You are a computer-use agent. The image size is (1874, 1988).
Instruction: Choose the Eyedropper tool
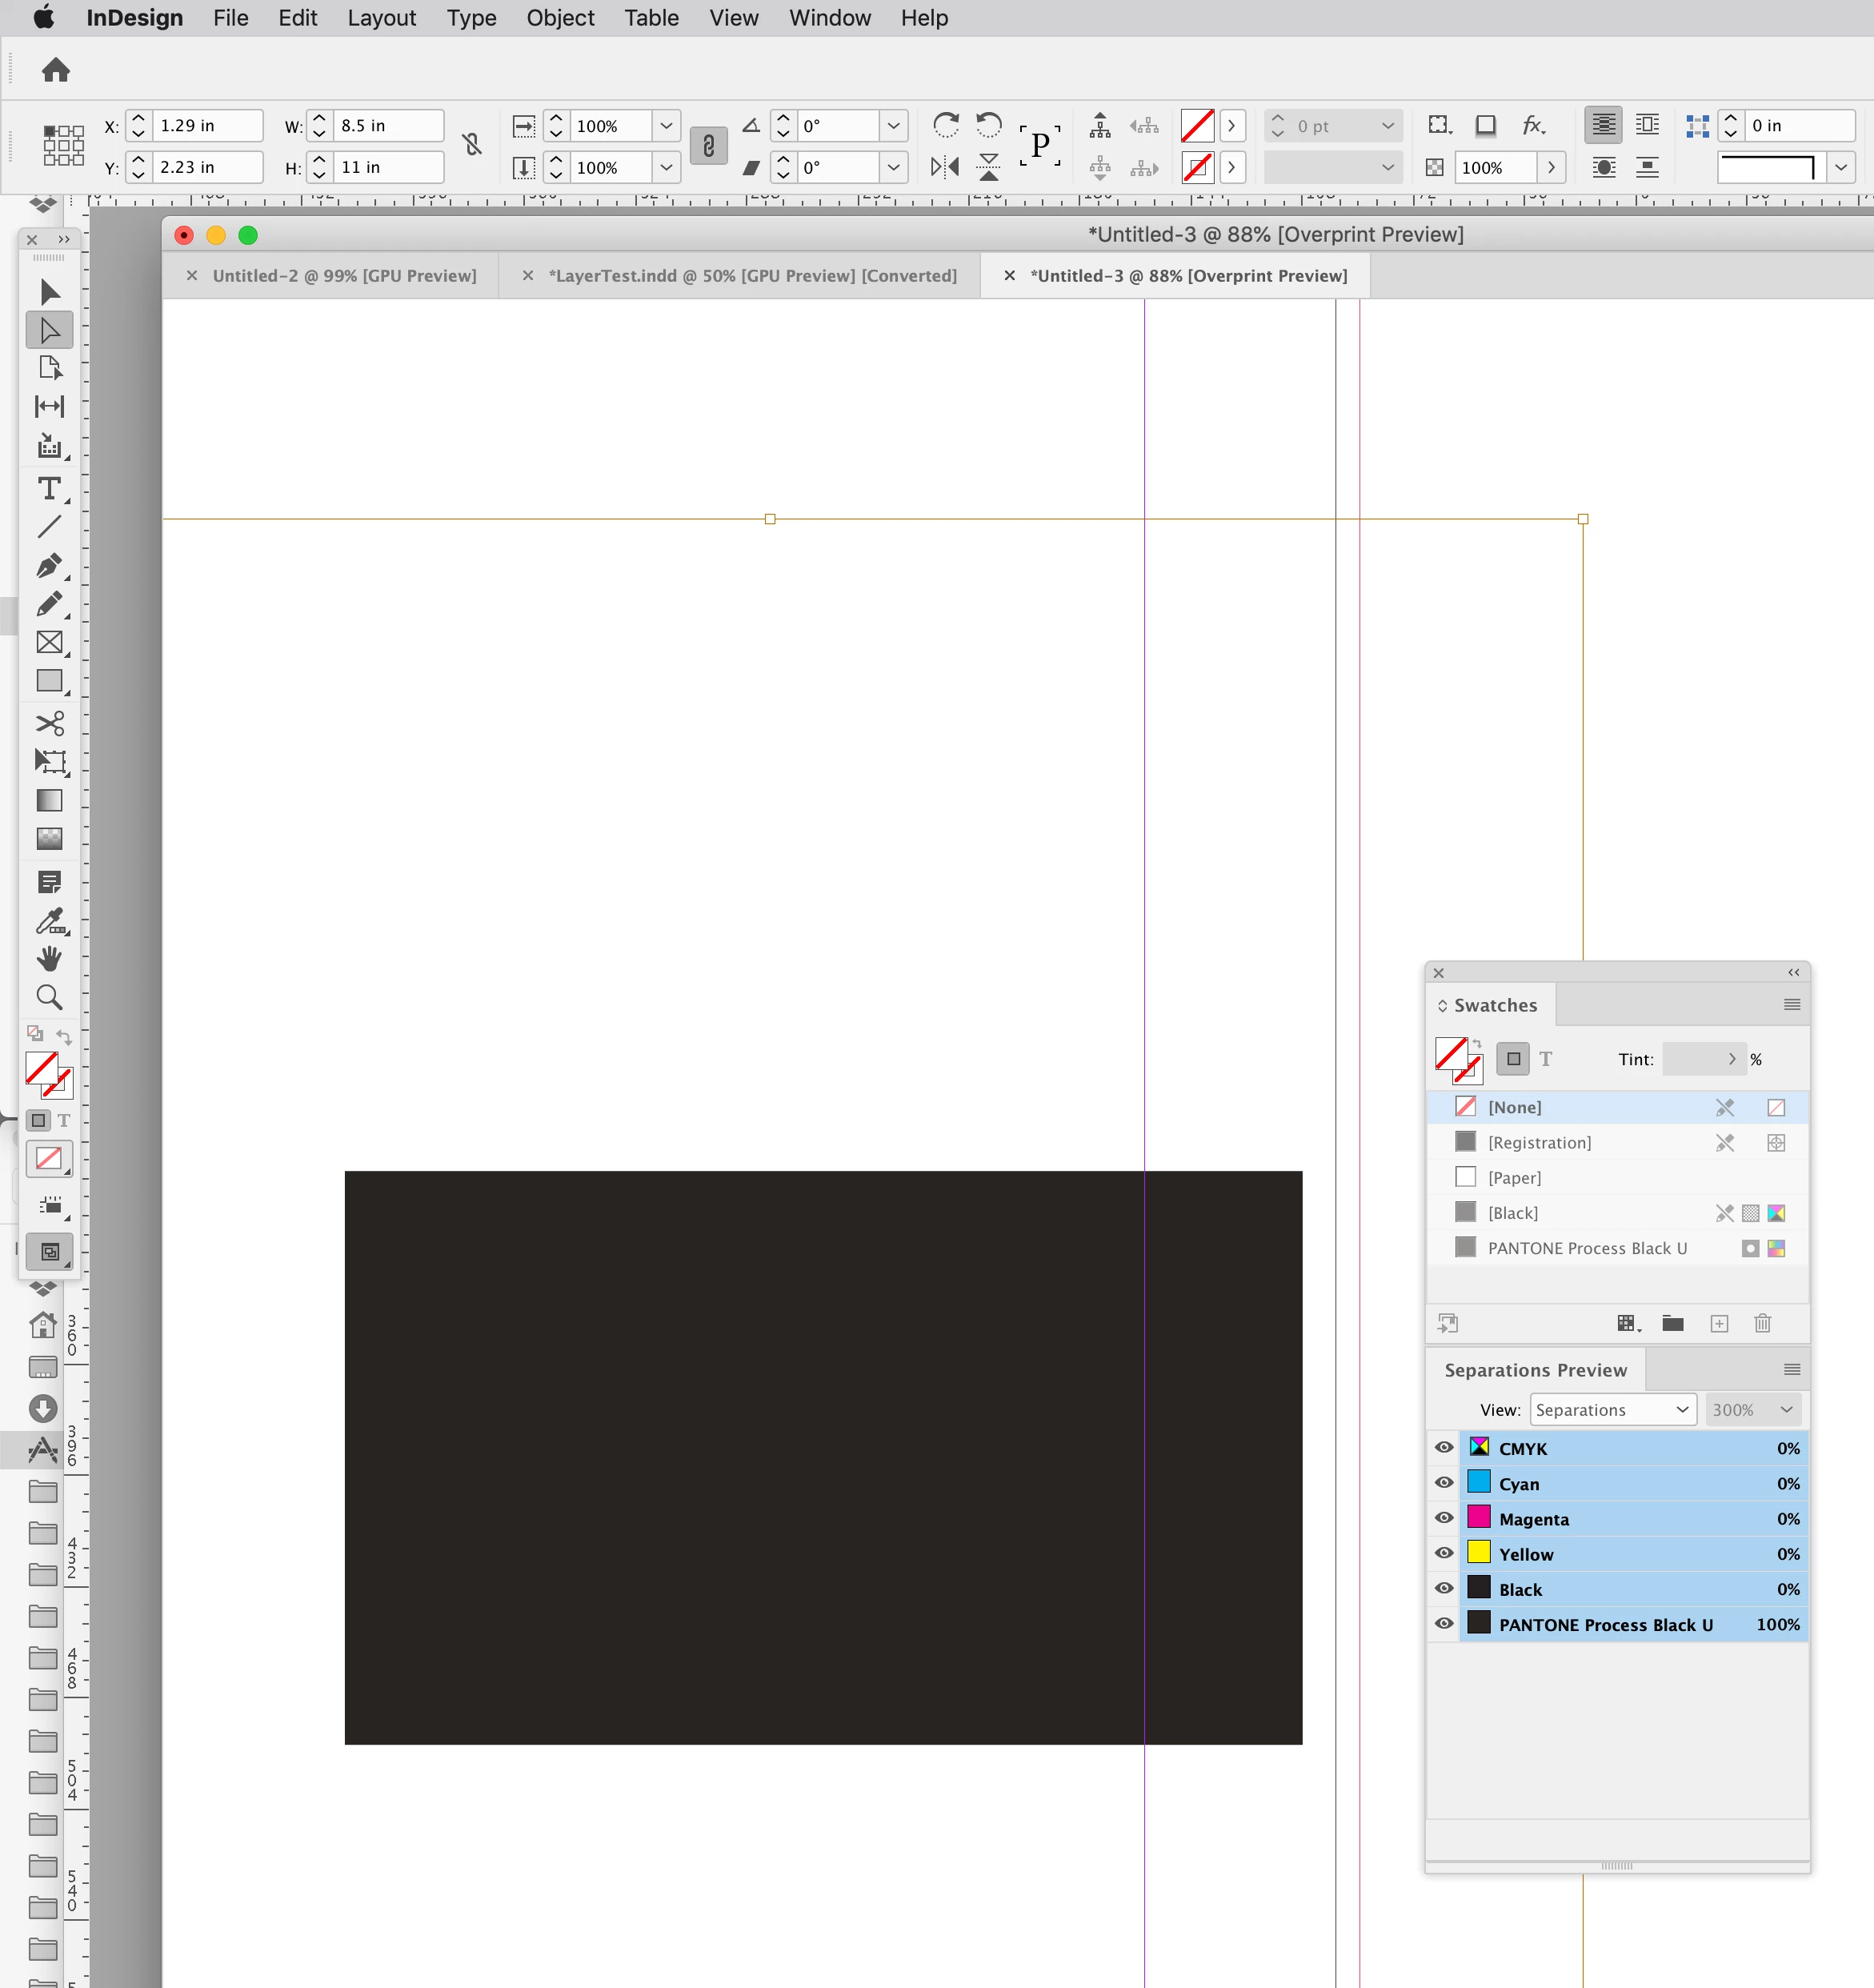(48, 921)
